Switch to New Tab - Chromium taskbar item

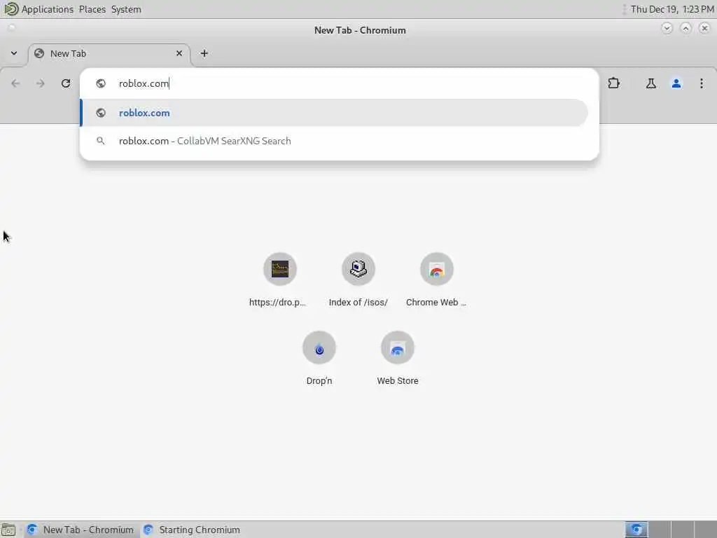point(81,530)
